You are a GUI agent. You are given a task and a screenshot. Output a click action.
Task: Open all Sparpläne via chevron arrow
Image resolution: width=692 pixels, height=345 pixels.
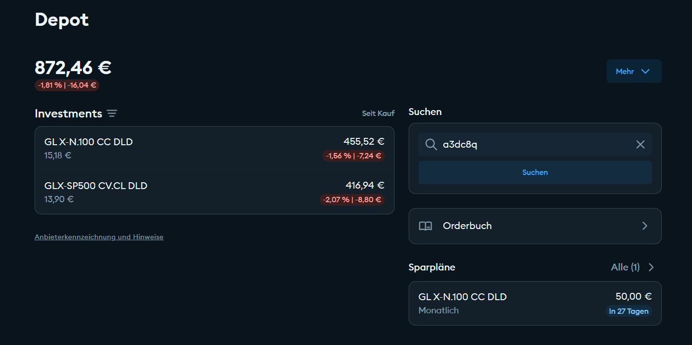coord(651,267)
